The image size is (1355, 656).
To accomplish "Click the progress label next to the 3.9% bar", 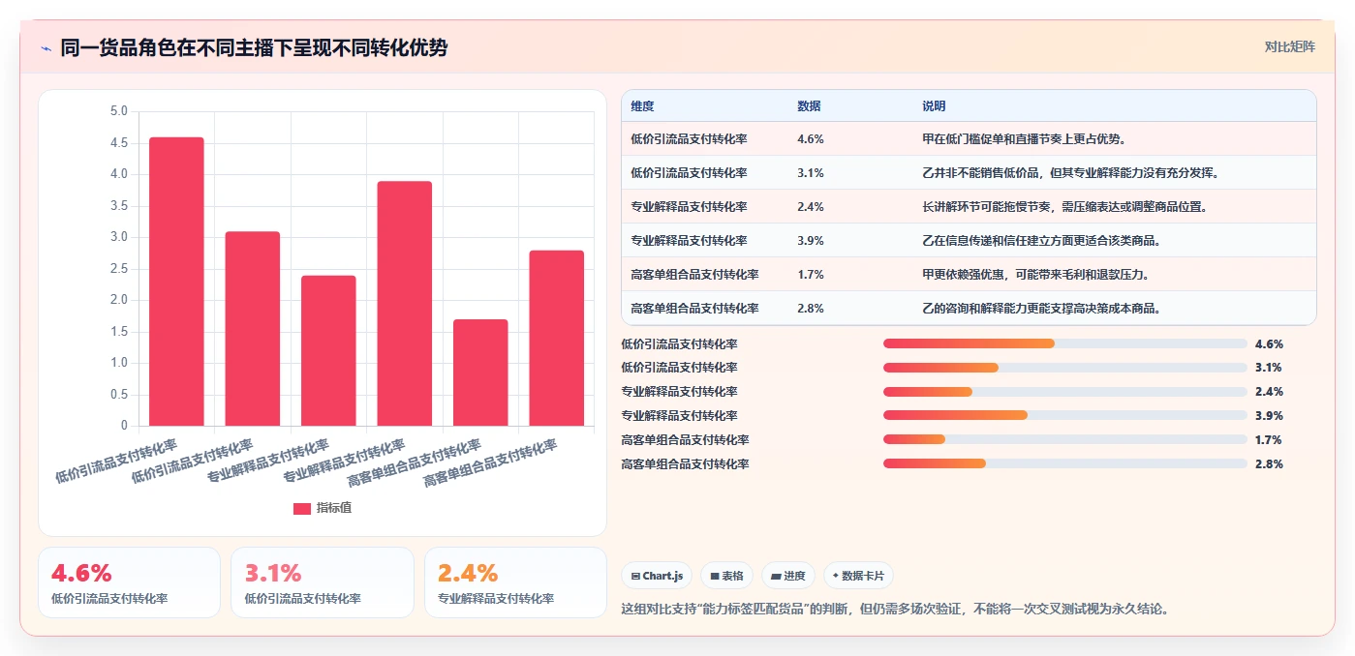I will (679, 416).
